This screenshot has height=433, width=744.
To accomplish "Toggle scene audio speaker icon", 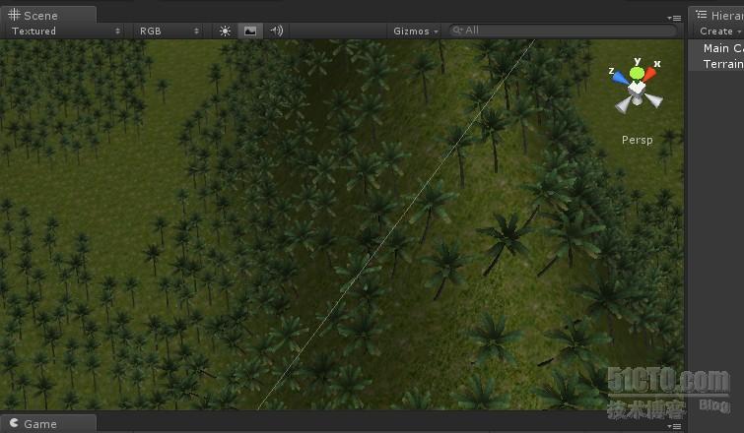I will pyautogui.click(x=276, y=31).
